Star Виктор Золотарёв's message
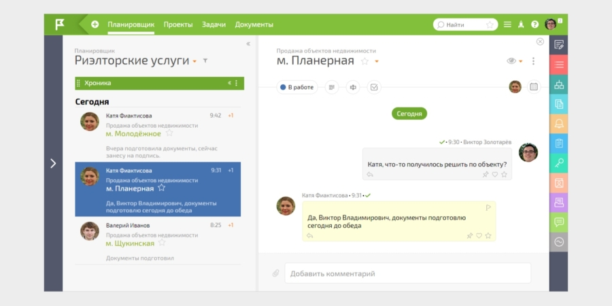612x306 pixels. click(x=505, y=175)
